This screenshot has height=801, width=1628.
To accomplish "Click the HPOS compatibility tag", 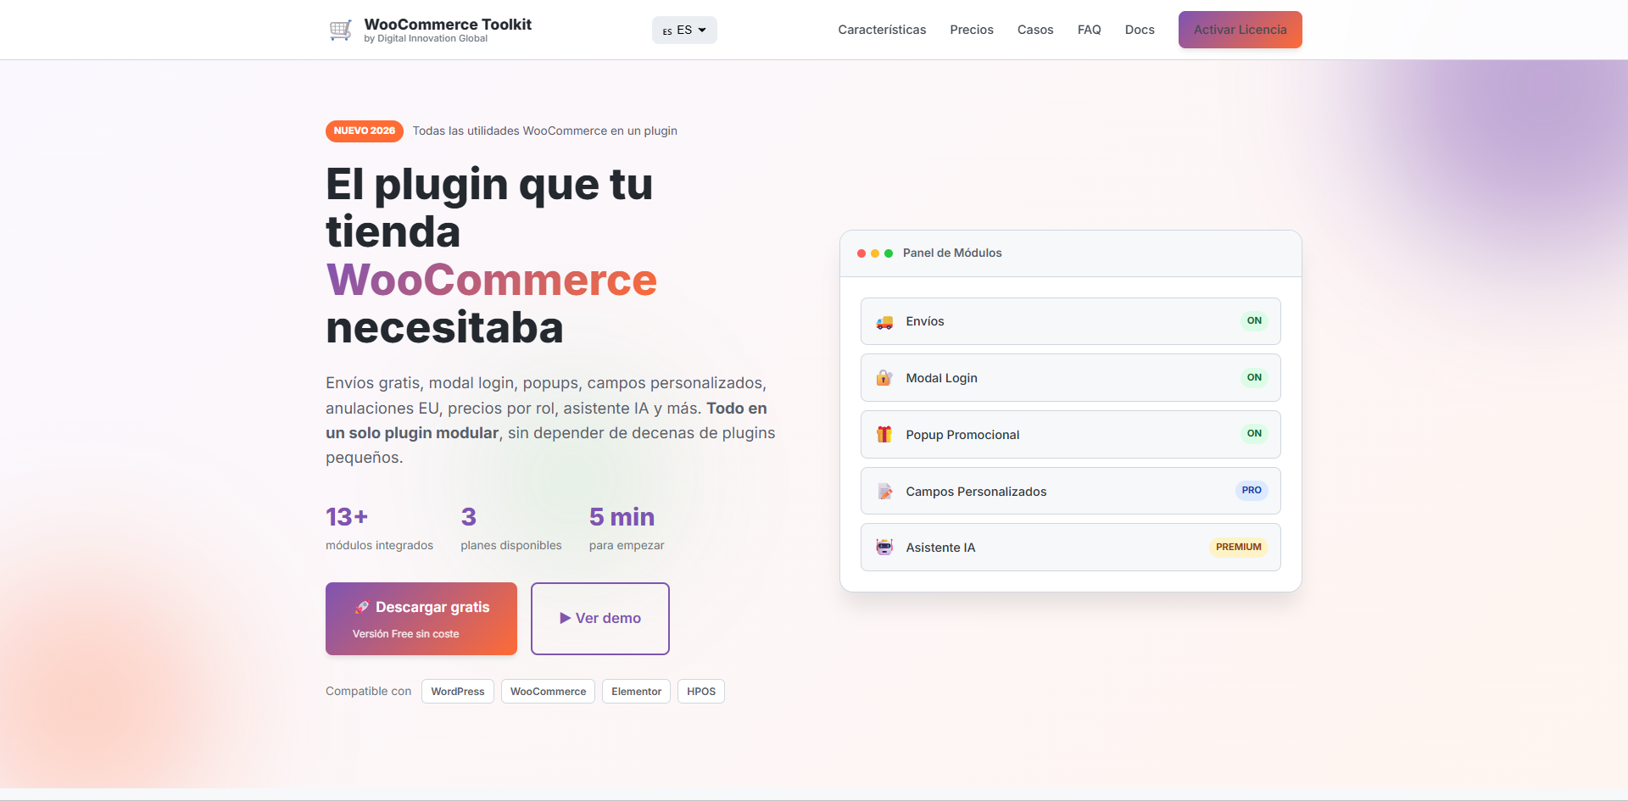I will point(701,692).
